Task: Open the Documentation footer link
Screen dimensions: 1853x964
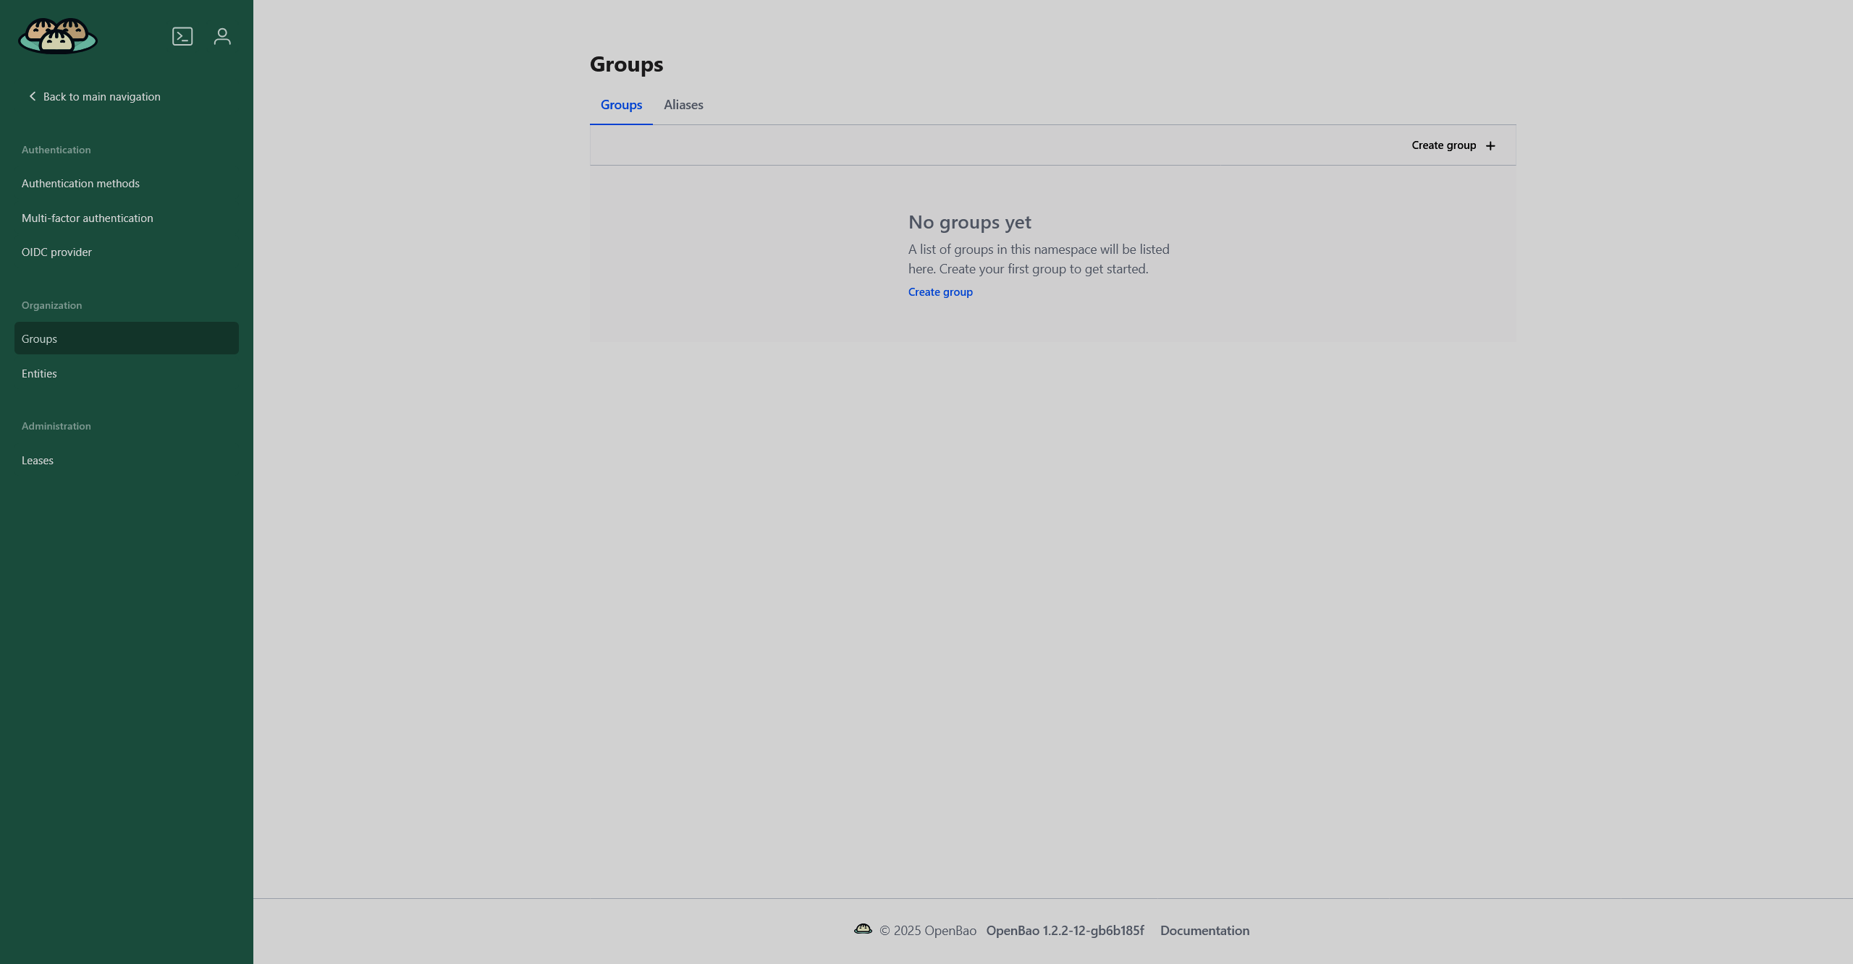Action: coord(1204,931)
